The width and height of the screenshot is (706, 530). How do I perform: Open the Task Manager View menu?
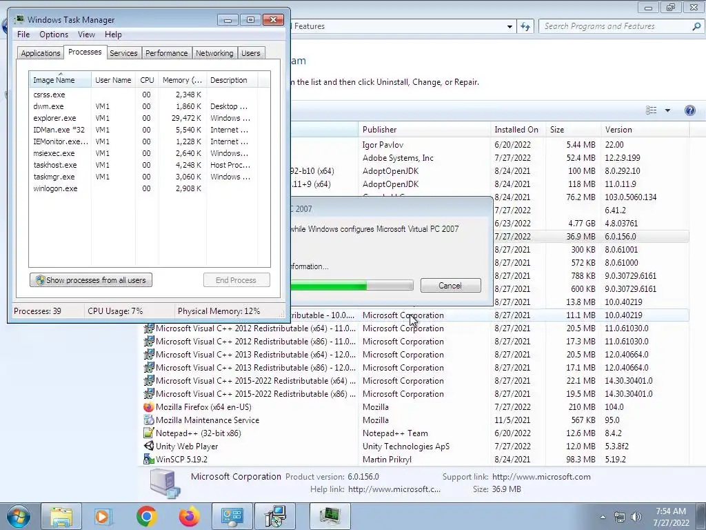click(x=86, y=35)
